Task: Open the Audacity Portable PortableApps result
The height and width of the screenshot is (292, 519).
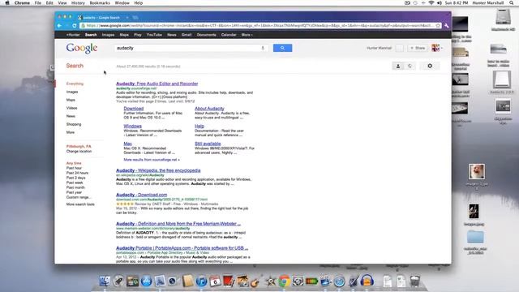Action: pyautogui.click(x=182, y=248)
